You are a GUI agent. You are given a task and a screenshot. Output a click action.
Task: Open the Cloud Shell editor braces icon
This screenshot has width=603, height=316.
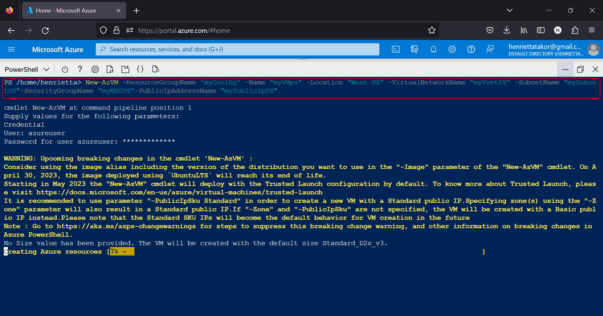140,69
